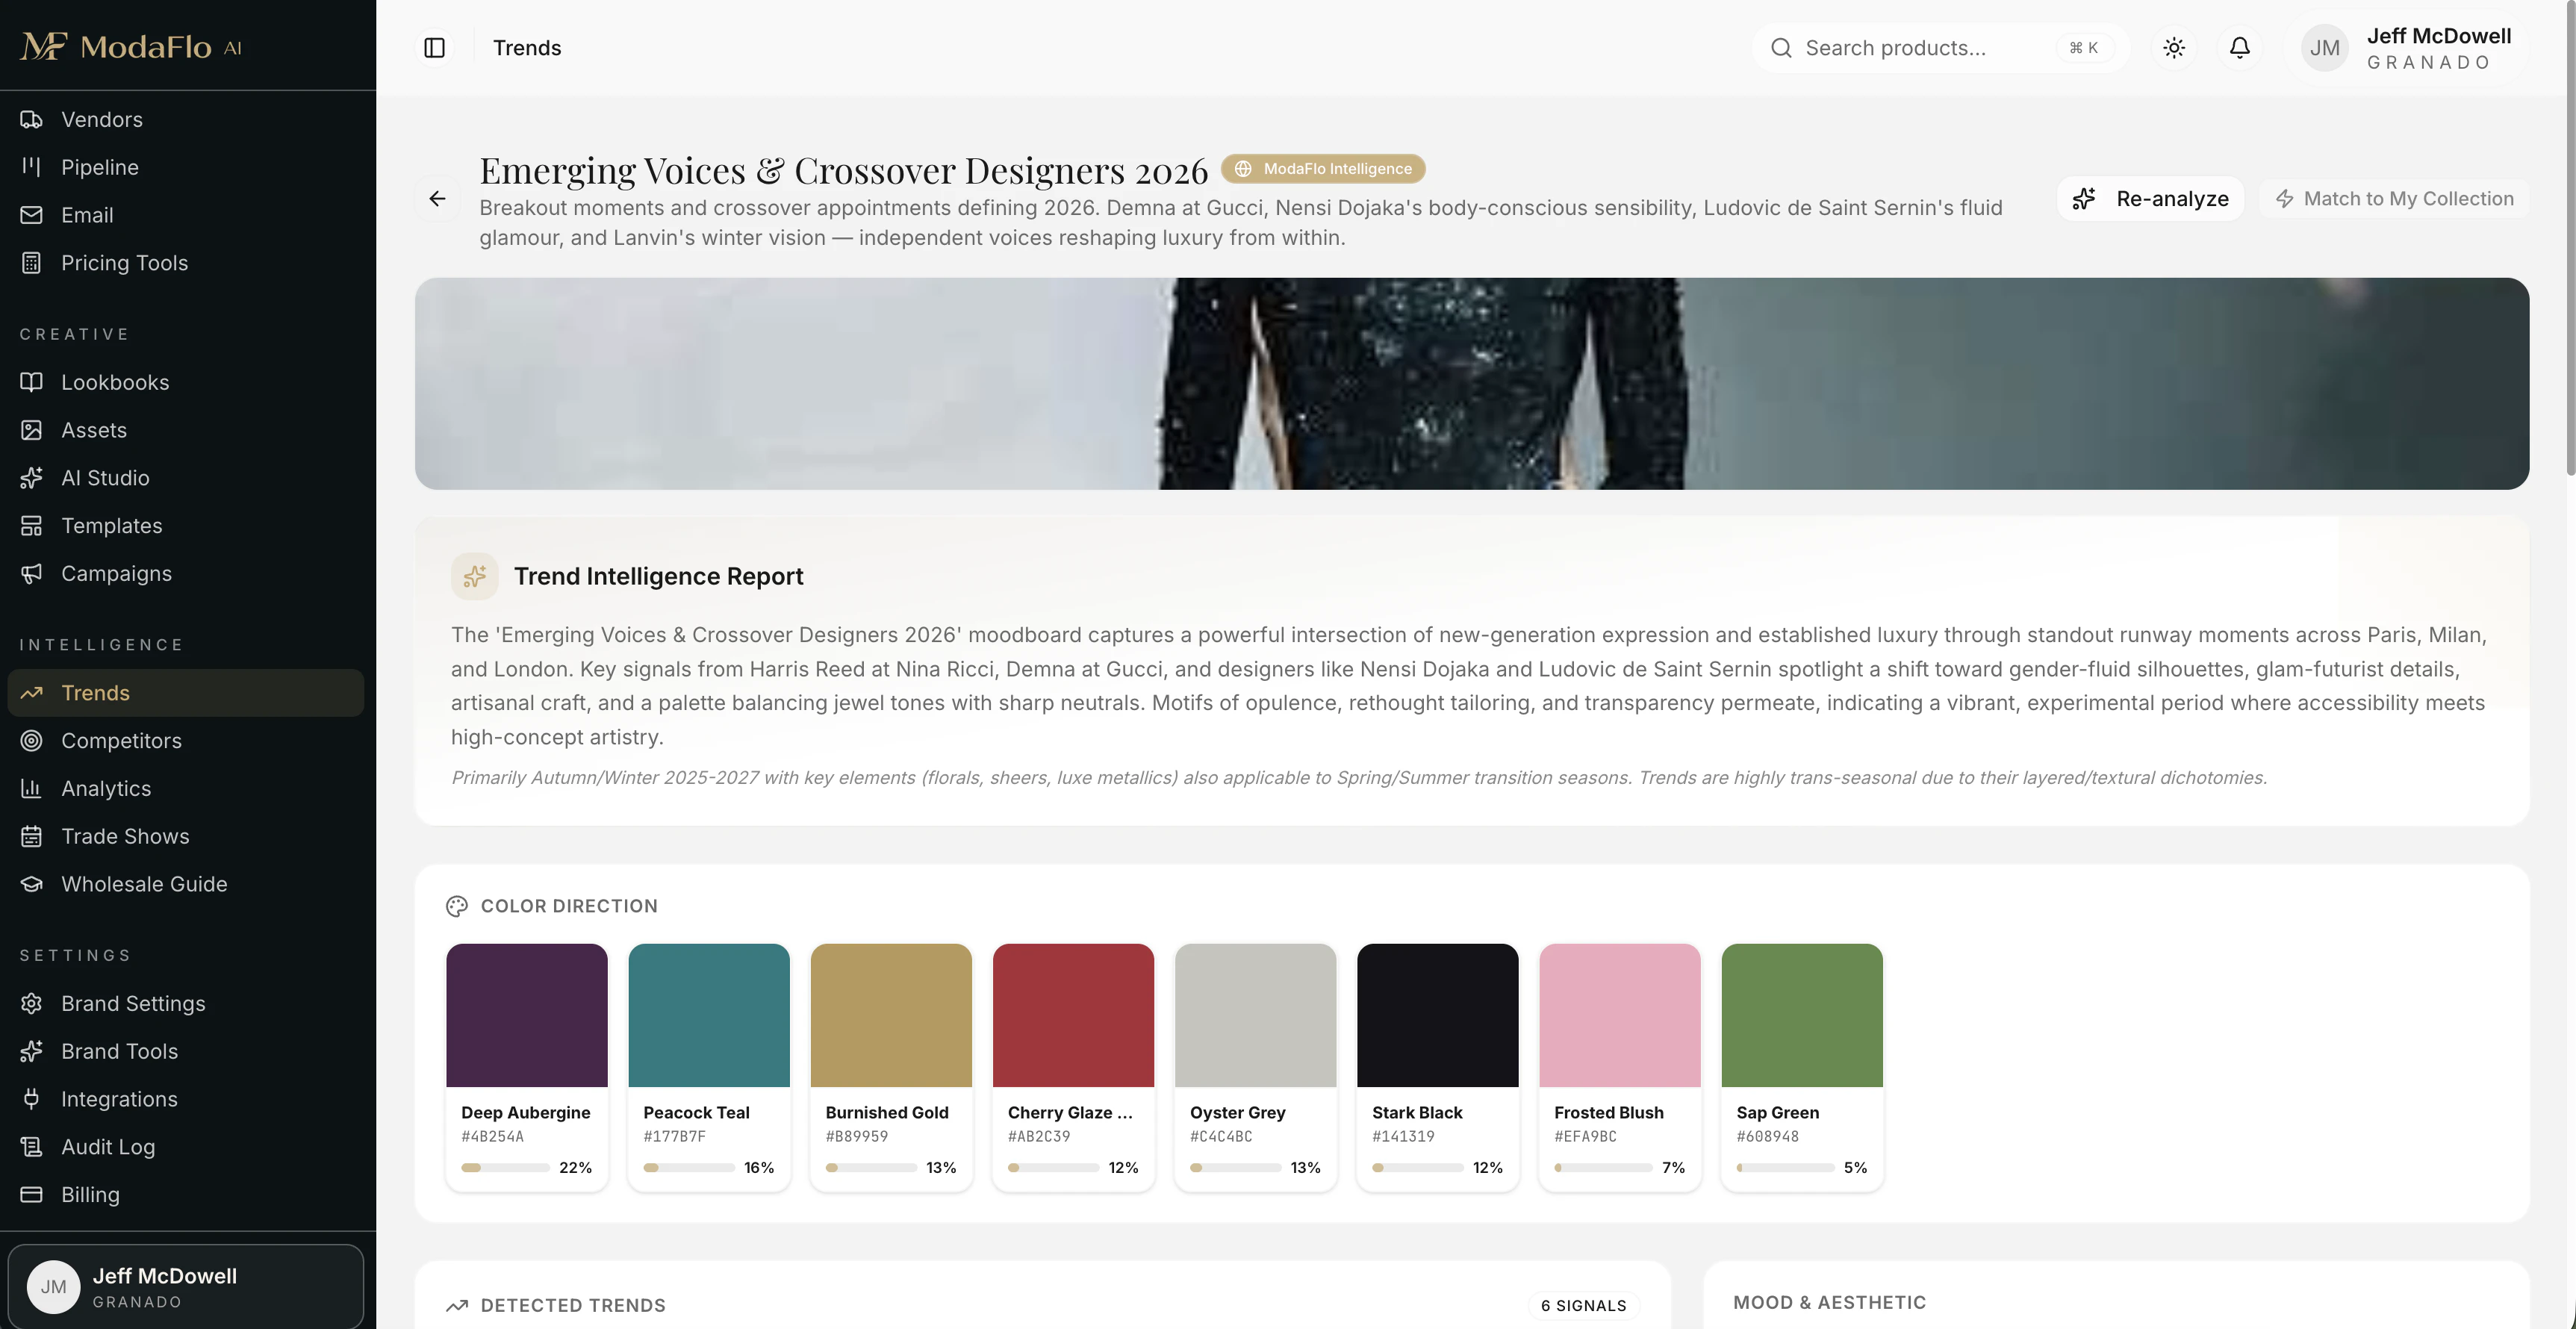2576x1329 pixels.
Task: Go back using the arrow icon
Action: pyautogui.click(x=437, y=198)
